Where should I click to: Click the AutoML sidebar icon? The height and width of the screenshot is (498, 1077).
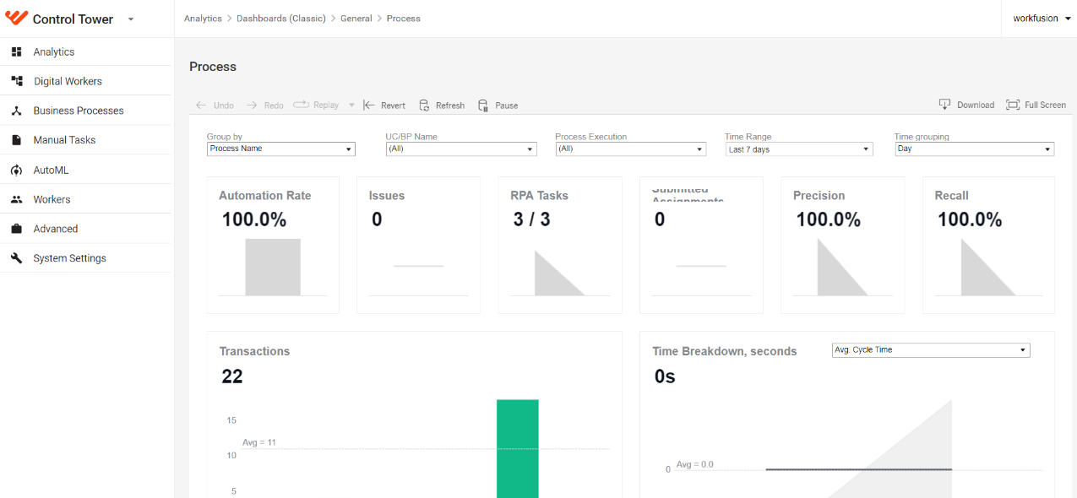click(x=16, y=170)
